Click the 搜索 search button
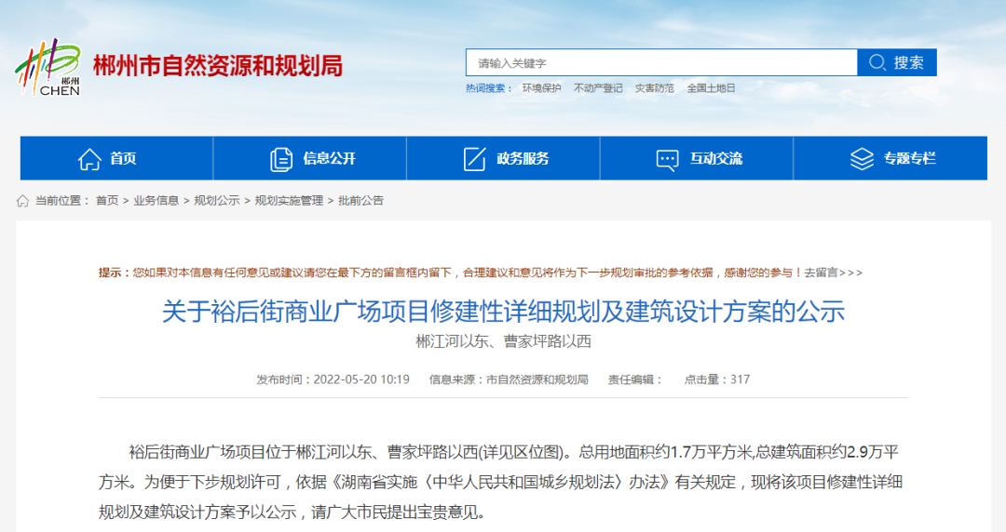1006x532 pixels. (897, 62)
